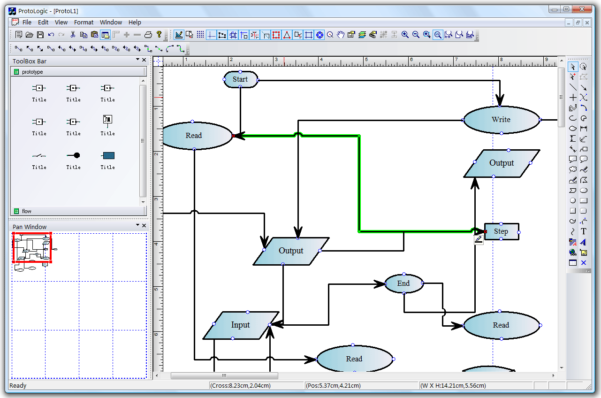Open the ToolBox Bar dropdown arrow
Image resolution: width=601 pixels, height=398 pixels.
137,60
